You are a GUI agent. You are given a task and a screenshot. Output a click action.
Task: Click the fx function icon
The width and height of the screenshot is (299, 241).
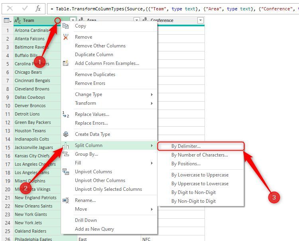38,8
